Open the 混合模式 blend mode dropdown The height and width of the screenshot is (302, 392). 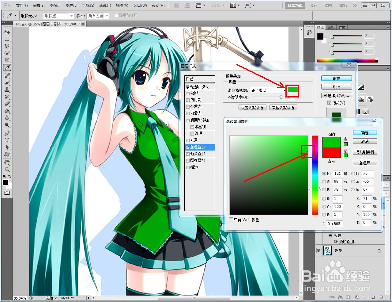pyautogui.click(x=268, y=90)
